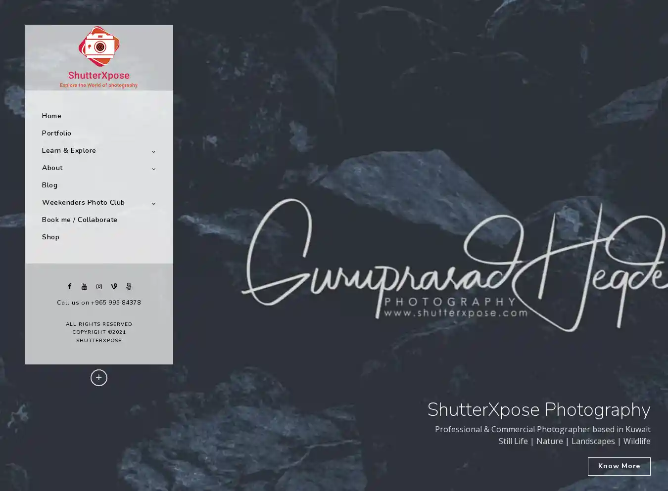Open the Portfolio menu item
Image resolution: width=668 pixels, height=491 pixels.
click(x=56, y=133)
